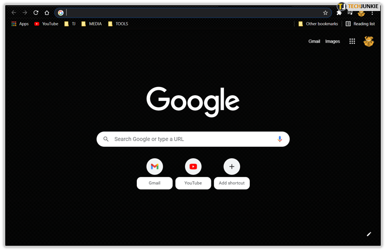Expand the TOOLS bookmarks folder
This screenshot has height=251, width=386.
[x=118, y=24]
